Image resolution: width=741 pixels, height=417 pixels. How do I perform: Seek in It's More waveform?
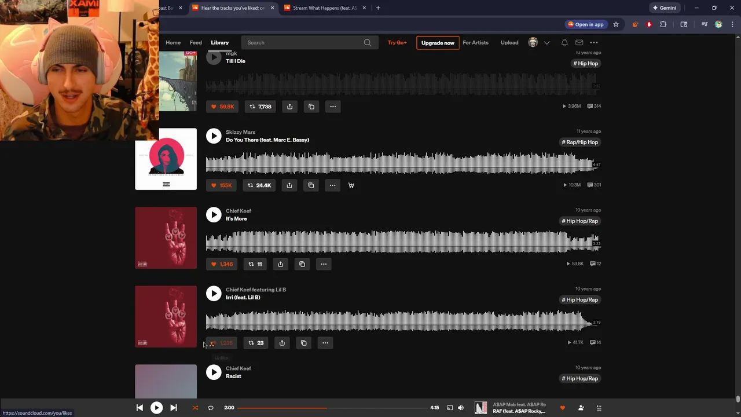pyautogui.click(x=403, y=243)
